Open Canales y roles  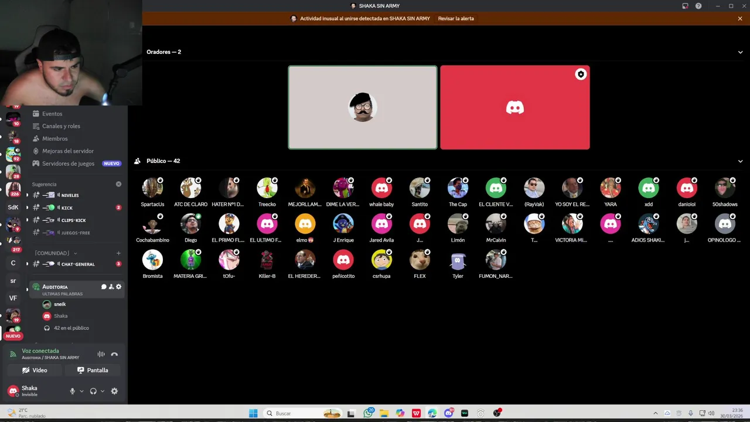click(x=61, y=126)
